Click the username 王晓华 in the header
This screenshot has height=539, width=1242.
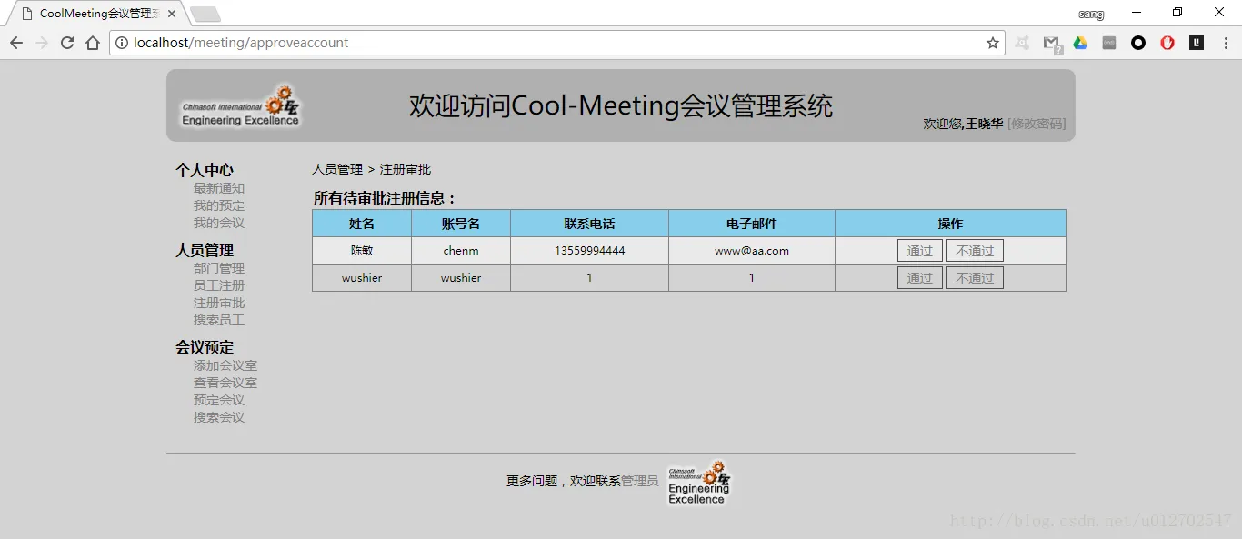tap(984, 124)
